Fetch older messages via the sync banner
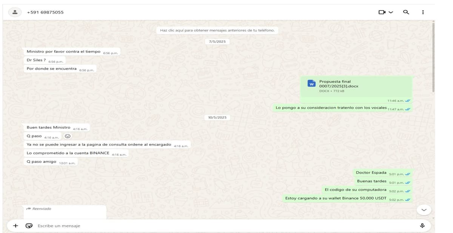This screenshot has width=453, height=233. (218, 30)
